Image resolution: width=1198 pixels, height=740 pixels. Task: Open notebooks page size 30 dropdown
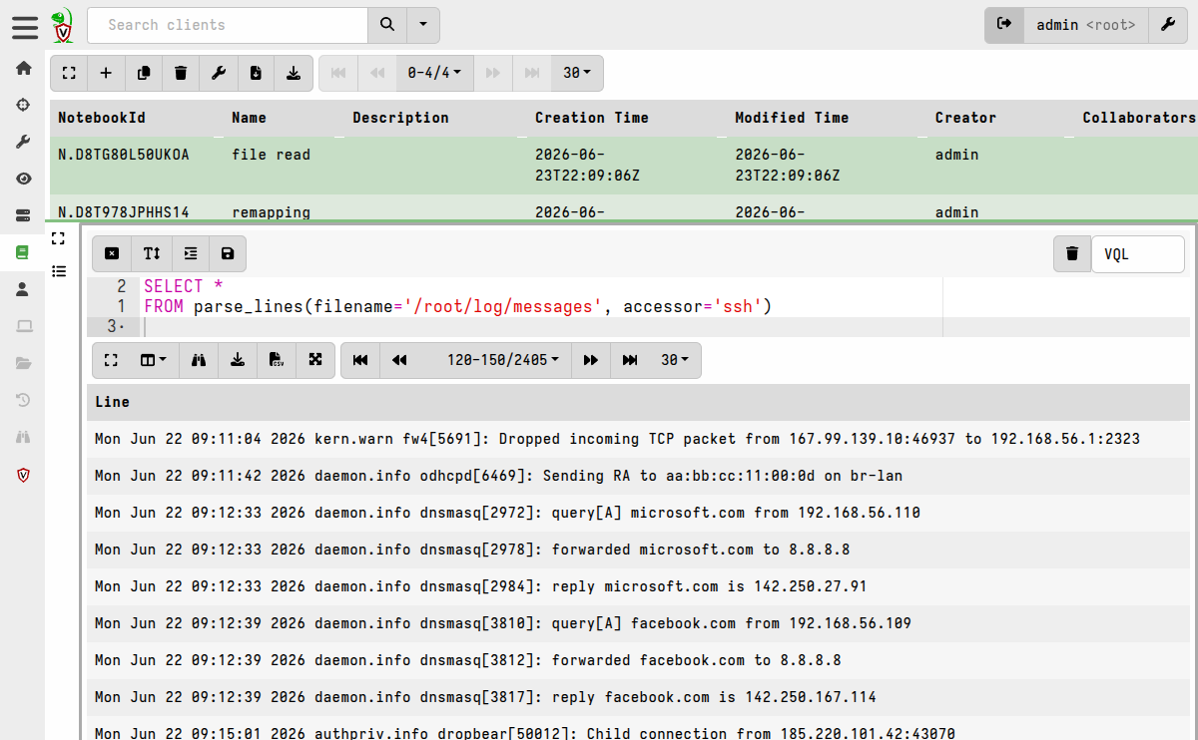tap(577, 73)
